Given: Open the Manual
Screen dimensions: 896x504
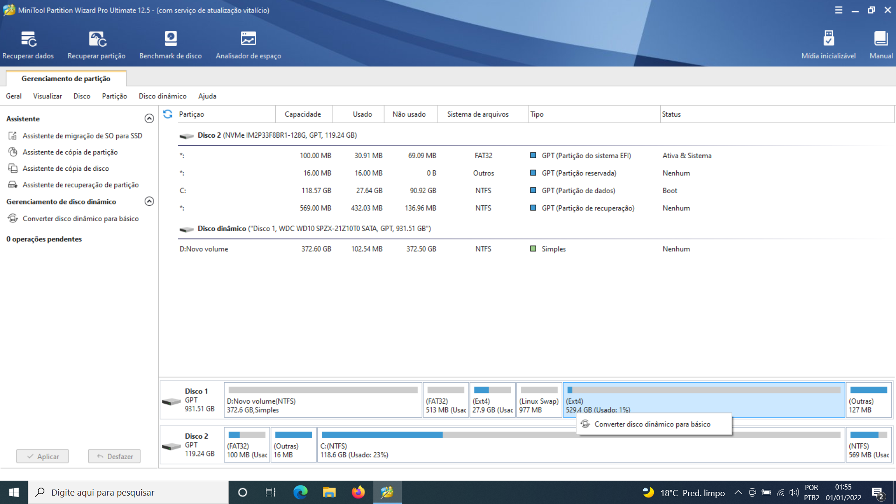Looking at the screenshot, I should [881, 45].
